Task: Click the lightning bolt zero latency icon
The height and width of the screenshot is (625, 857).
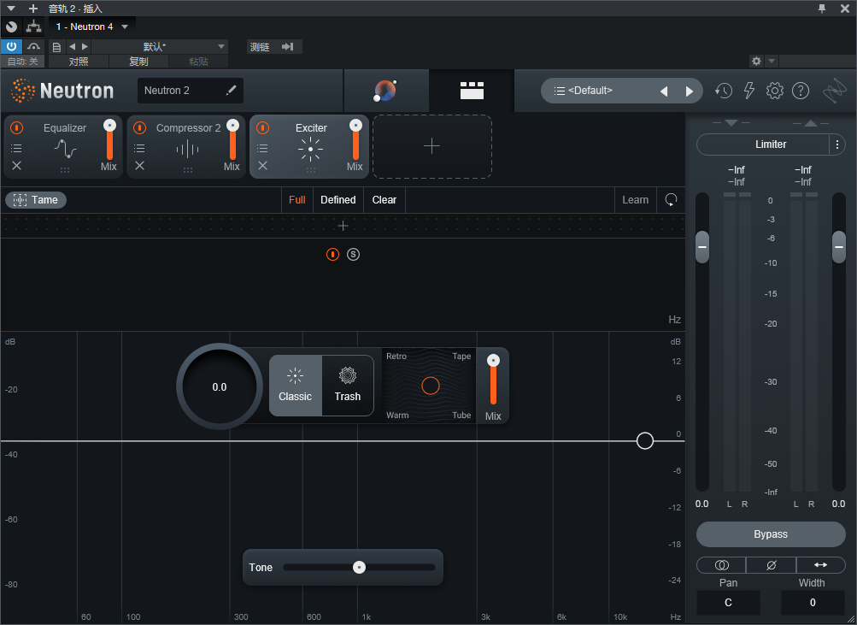Action: pos(749,91)
